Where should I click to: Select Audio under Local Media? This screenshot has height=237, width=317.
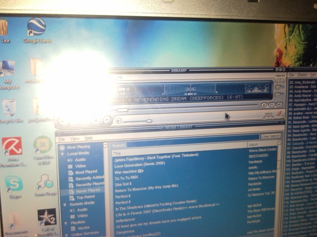pyautogui.click(x=80, y=160)
